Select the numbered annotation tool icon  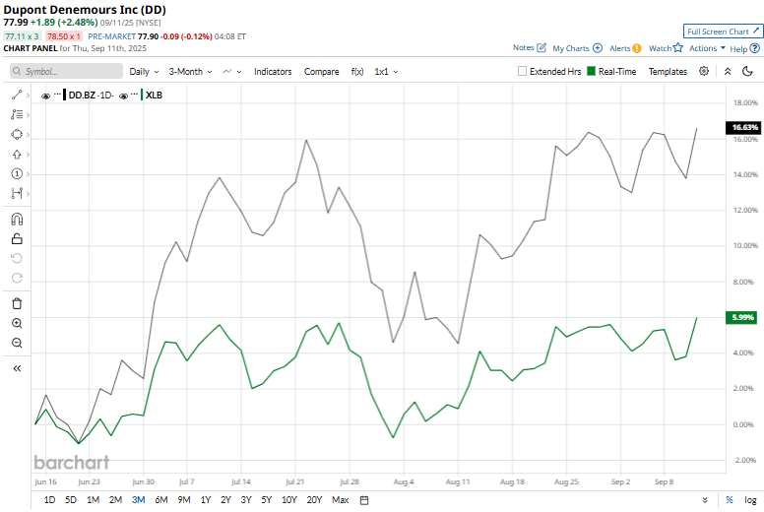click(x=17, y=174)
